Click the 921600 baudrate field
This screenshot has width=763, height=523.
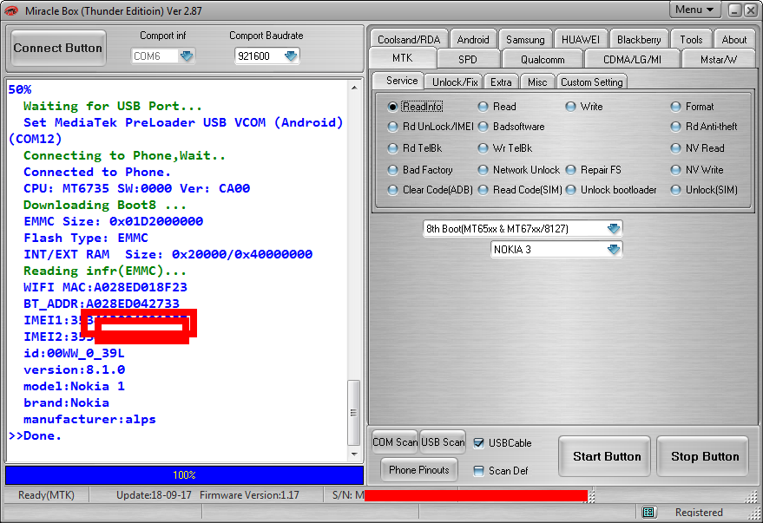[x=260, y=56]
